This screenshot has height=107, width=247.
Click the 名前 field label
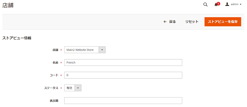[x=56, y=63]
